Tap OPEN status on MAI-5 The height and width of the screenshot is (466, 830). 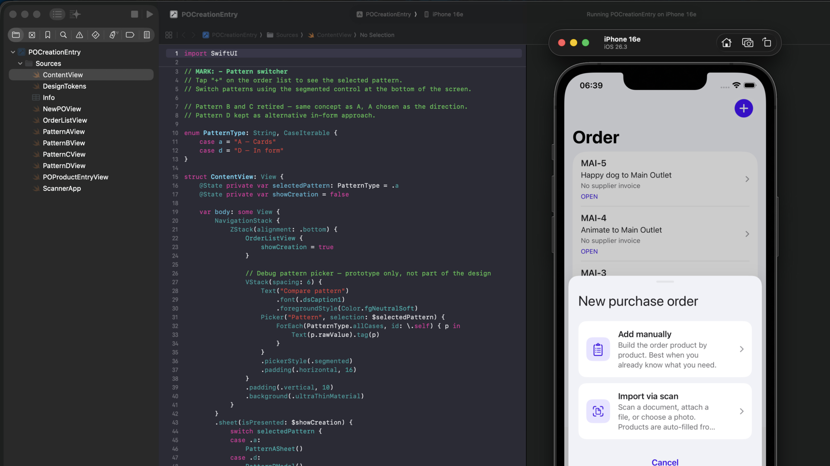589,196
